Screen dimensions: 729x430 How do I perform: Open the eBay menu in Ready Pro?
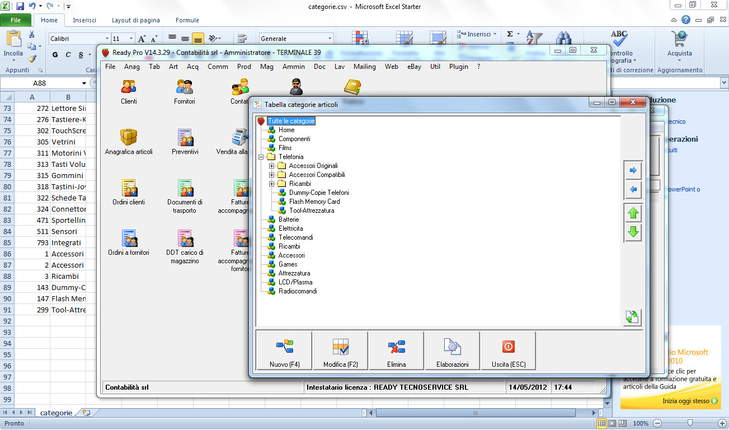click(414, 67)
